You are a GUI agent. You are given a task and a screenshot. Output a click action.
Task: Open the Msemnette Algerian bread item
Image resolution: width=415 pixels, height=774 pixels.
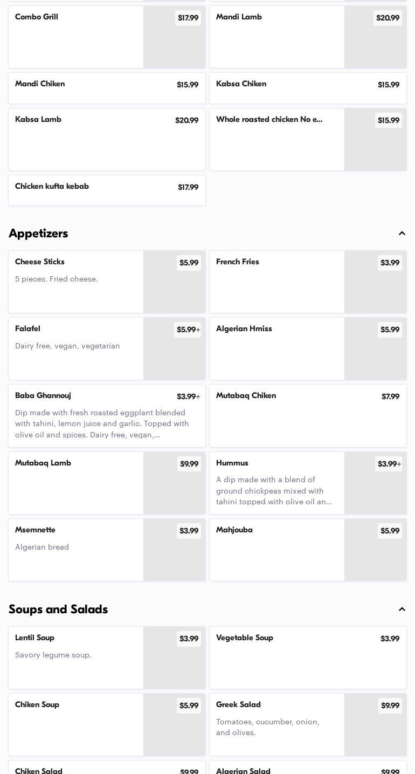(76, 550)
